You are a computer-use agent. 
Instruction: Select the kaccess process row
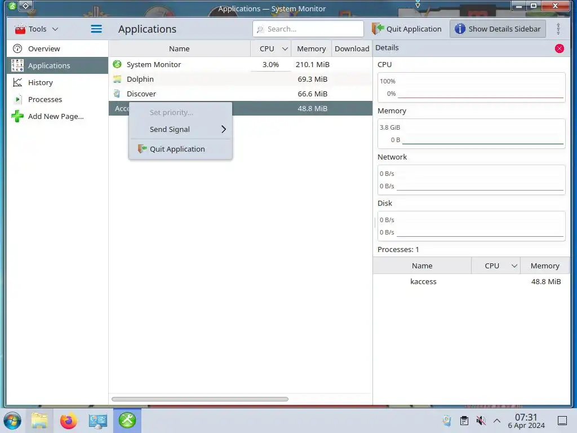(472, 282)
